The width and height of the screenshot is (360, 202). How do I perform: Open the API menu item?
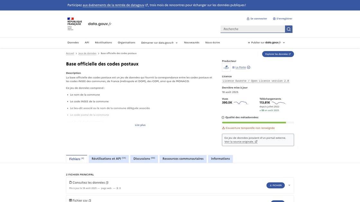pos(87,43)
